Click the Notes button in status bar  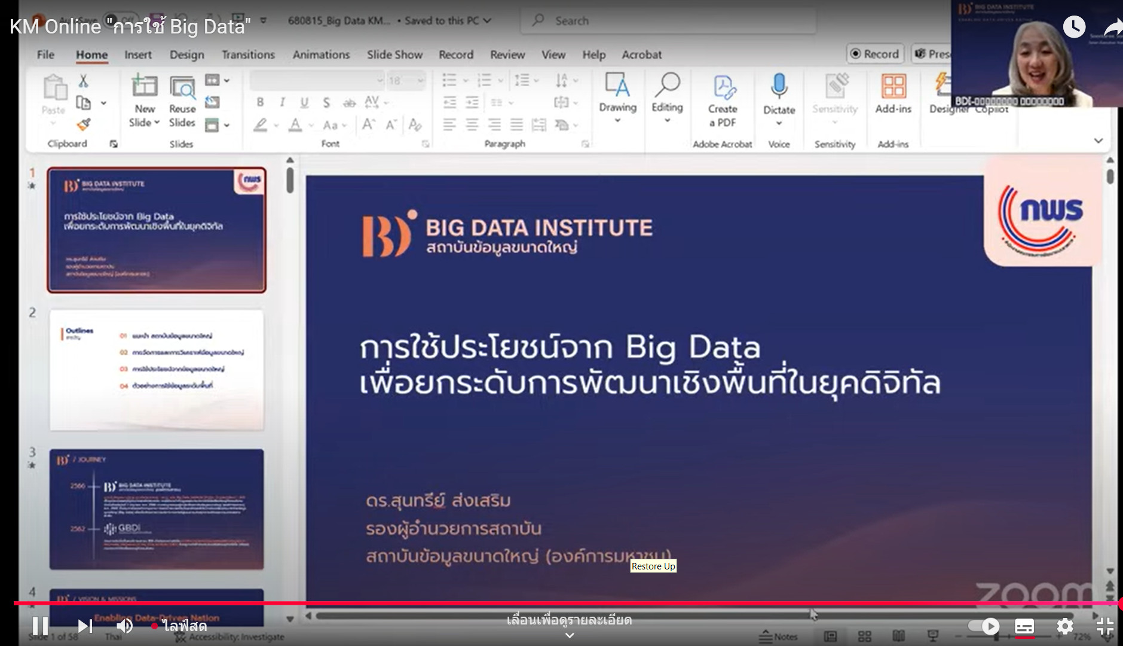click(779, 637)
